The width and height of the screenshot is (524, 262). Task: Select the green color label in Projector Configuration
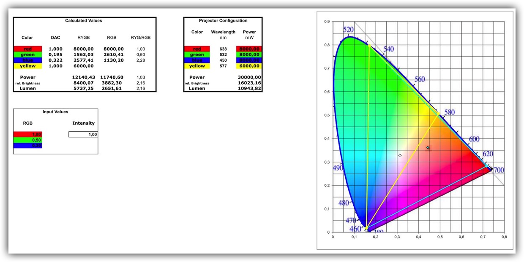(197, 55)
